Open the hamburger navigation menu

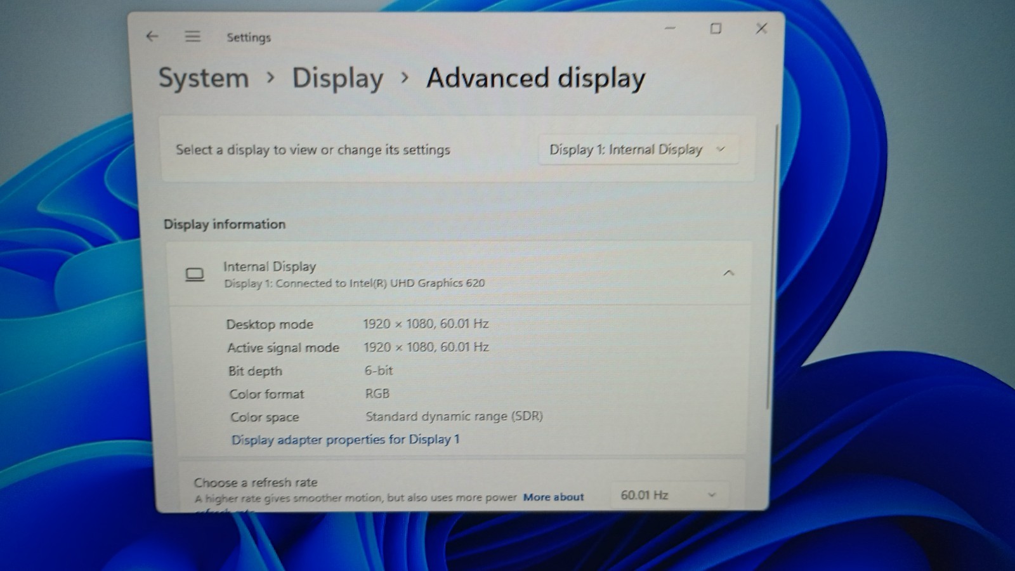click(193, 37)
